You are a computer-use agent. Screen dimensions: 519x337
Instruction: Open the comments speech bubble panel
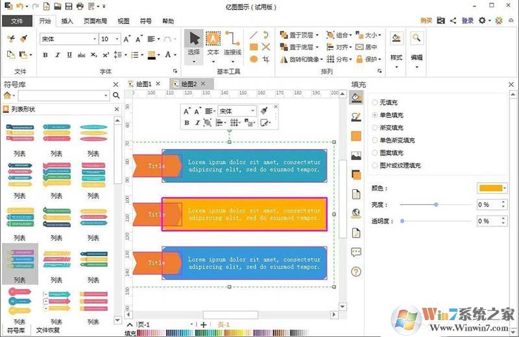click(356, 252)
